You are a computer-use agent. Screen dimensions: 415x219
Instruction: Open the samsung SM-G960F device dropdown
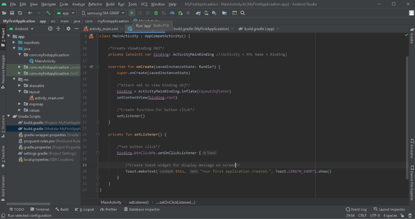[x=103, y=13]
